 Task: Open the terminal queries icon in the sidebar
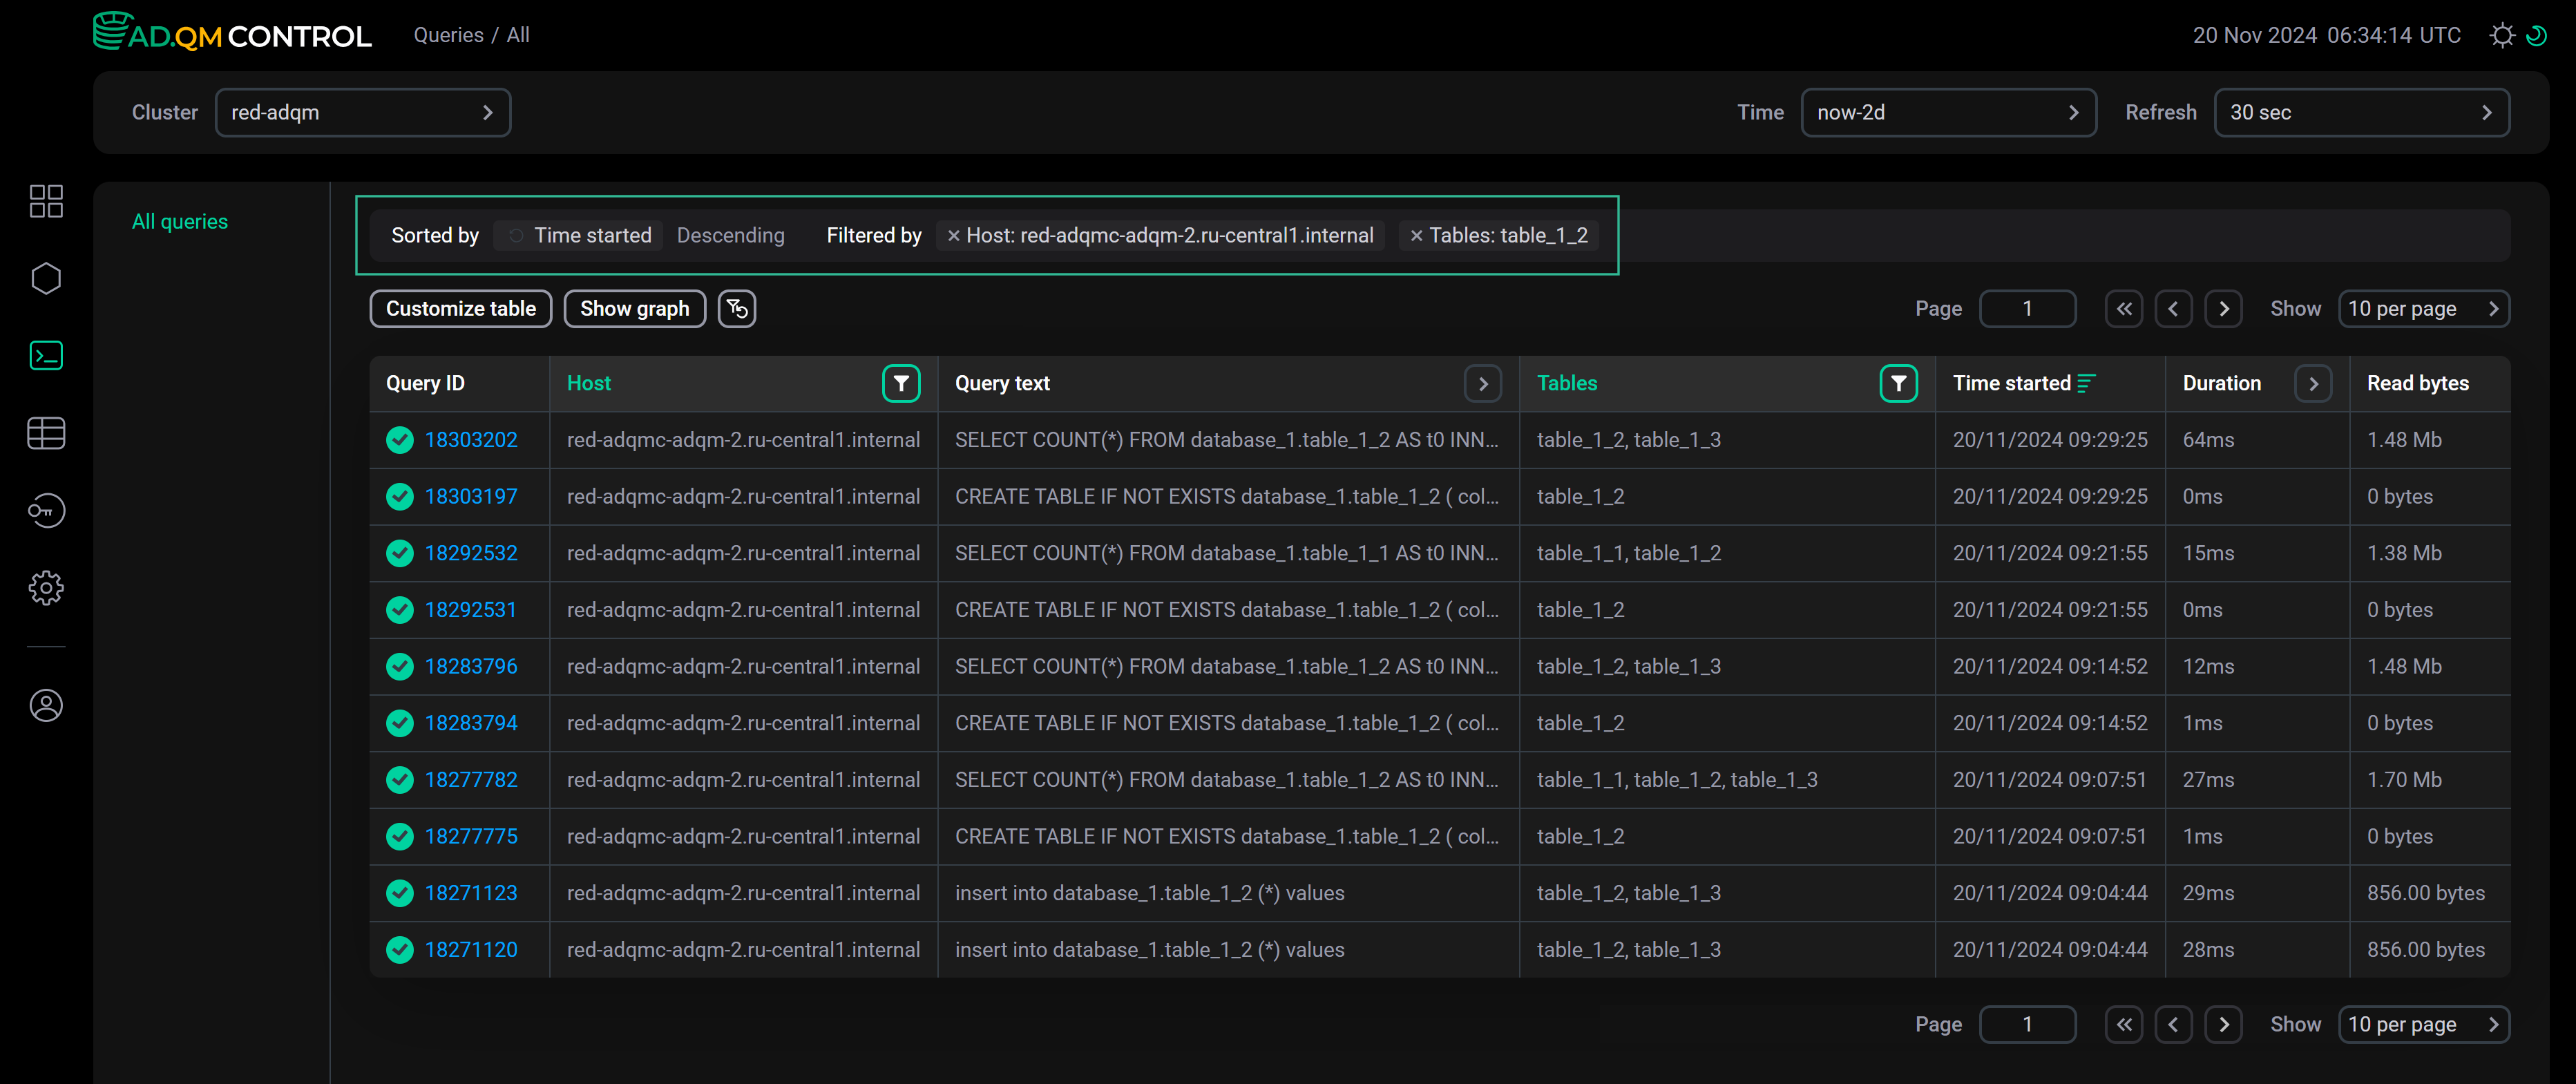[46, 355]
